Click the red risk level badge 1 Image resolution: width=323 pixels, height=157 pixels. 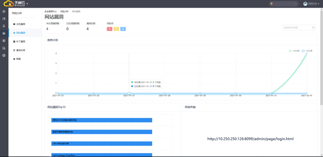click(x=110, y=29)
